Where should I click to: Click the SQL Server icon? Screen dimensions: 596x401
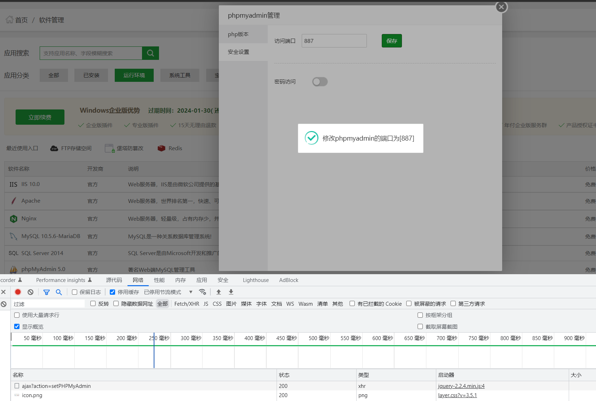coord(13,253)
